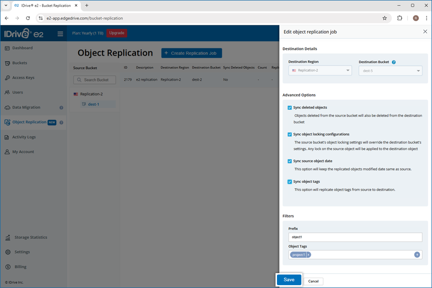Select Replication-2 region in source bucket tree
The image size is (432, 288).
click(91, 94)
